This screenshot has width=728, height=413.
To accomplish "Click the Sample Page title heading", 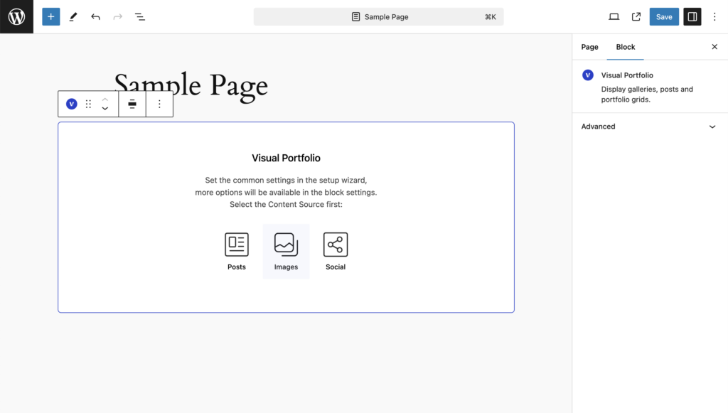I will [x=191, y=85].
